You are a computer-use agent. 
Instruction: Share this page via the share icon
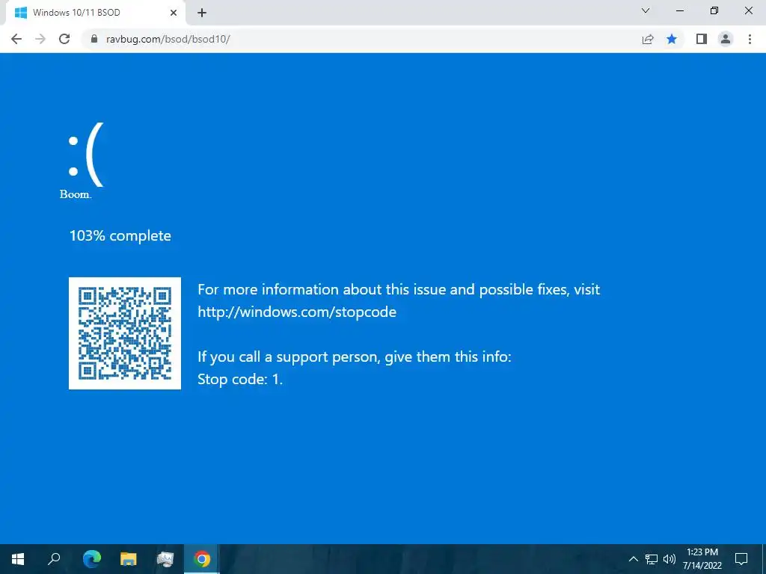tap(648, 39)
